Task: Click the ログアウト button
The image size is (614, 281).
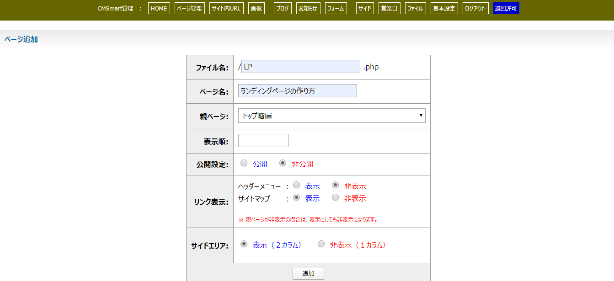Action: point(475,8)
